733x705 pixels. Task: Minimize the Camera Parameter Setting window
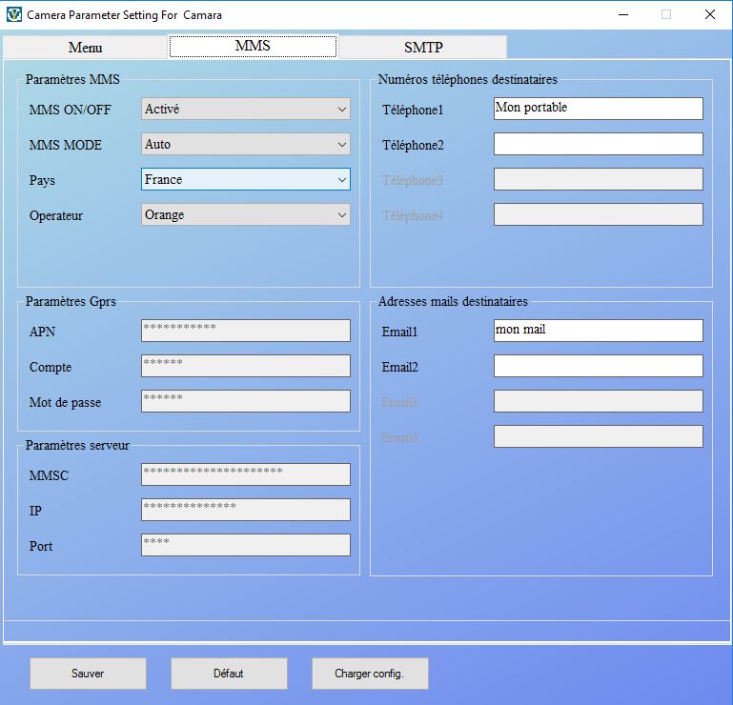(x=623, y=14)
